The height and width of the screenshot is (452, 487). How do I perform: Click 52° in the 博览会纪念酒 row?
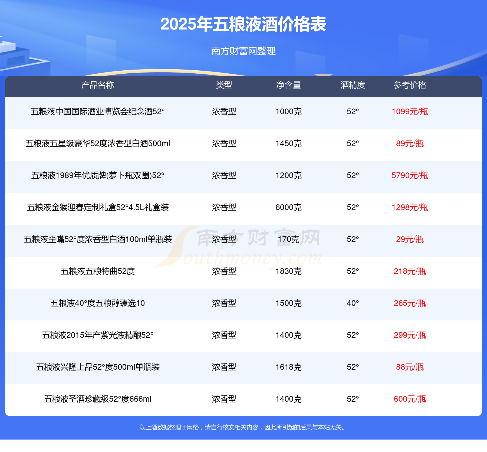353,112
